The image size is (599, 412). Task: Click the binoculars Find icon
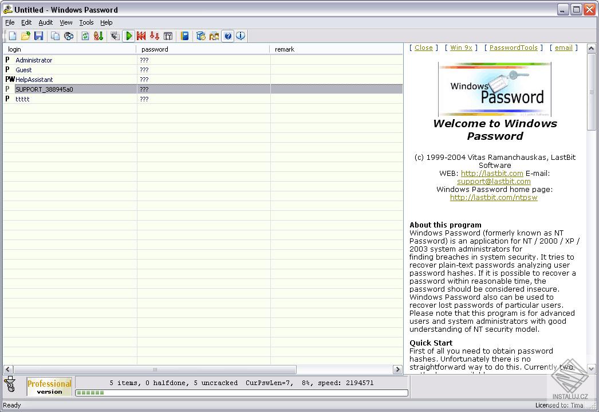coord(69,36)
